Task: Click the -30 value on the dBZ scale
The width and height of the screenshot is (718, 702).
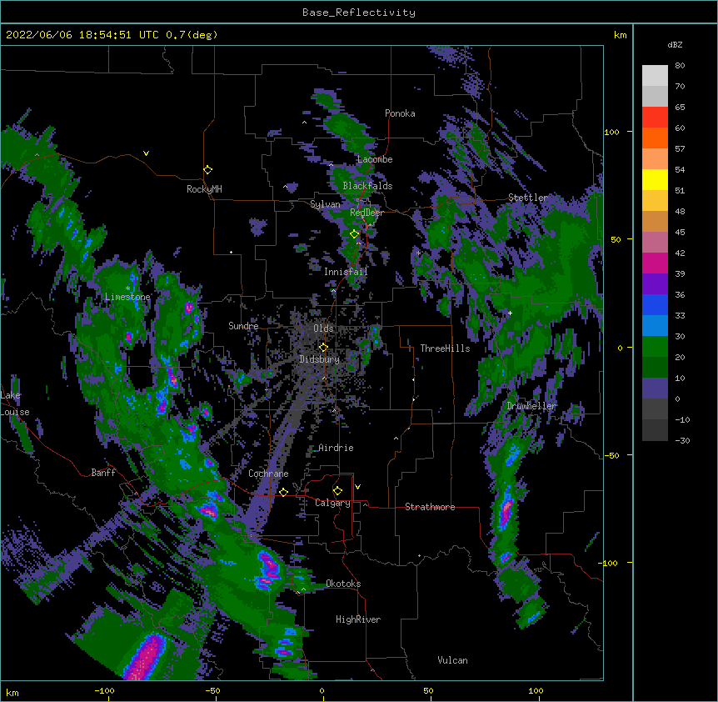Action: pyautogui.click(x=682, y=441)
